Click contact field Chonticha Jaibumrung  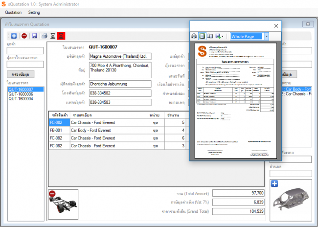pyautogui.click(x=120, y=84)
